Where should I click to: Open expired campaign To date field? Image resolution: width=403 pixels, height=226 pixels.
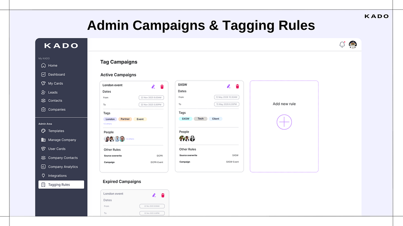click(152, 213)
